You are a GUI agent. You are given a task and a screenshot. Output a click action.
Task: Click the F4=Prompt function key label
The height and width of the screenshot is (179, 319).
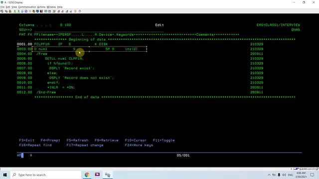pos(50,140)
